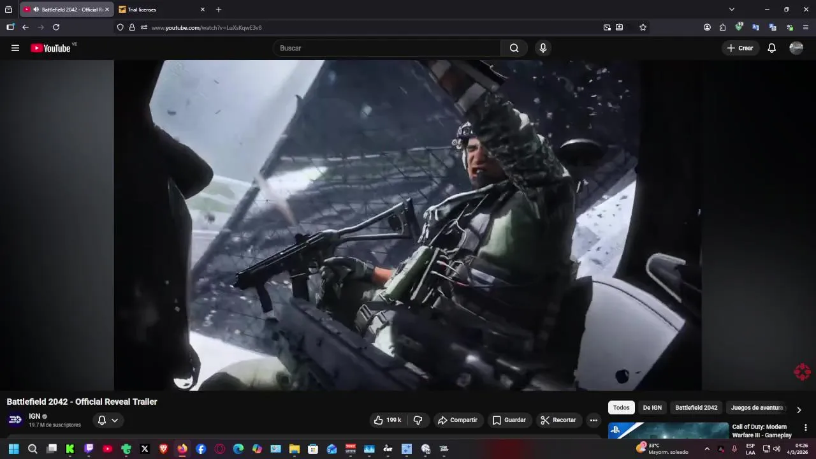Open the channel notification bell dropdown
The height and width of the screenshot is (459, 816).
[x=108, y=420]
